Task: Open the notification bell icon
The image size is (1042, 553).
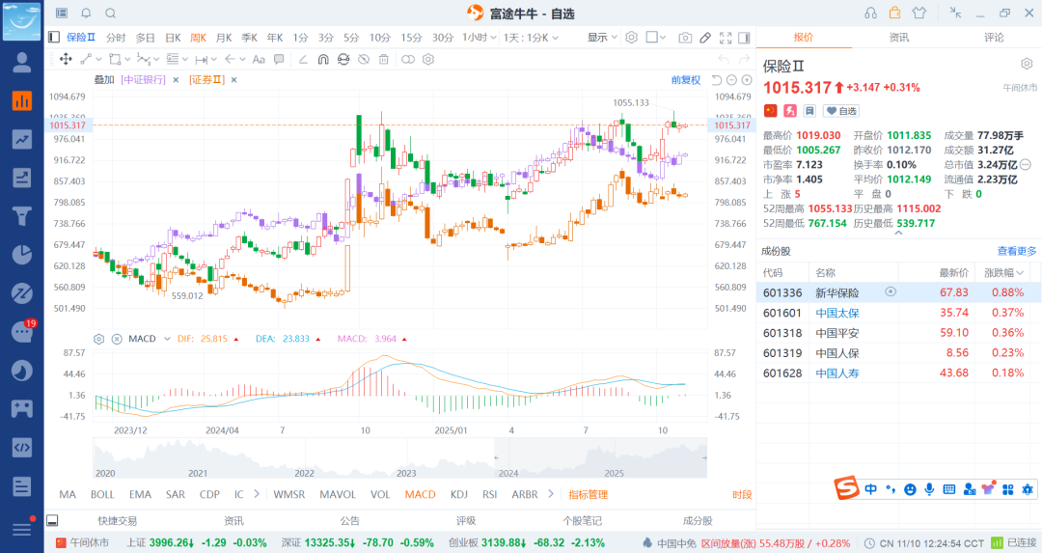Action: pyautogui.click(x=86, y=13)
